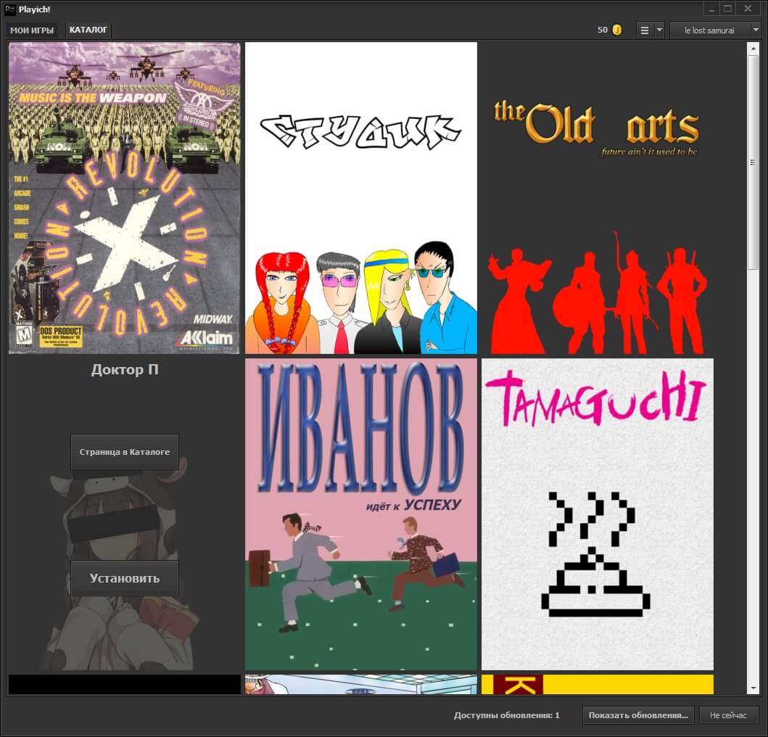The height and width of the screenshot is (737, 768).
Task: Click the Доступны обновления: 1 status text
Action: (x=506, y=715)
